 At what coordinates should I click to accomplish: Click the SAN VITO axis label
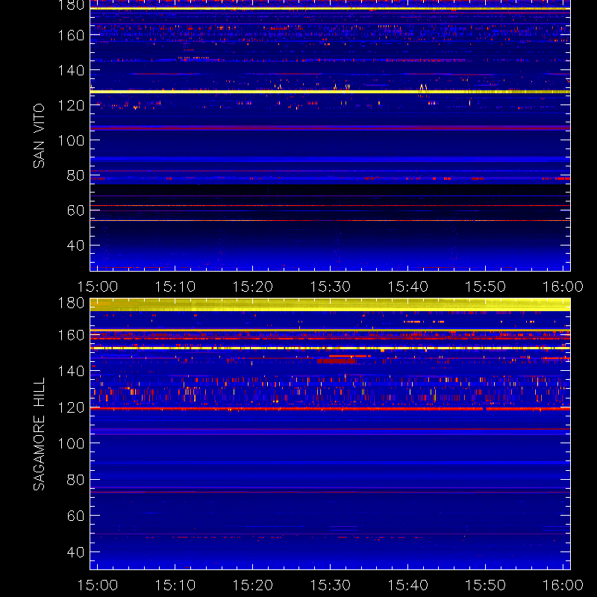(39, 136)
